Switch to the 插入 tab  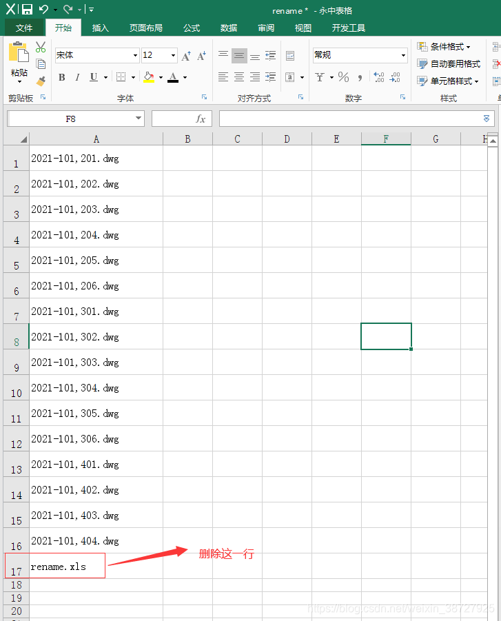pos(100,28)
